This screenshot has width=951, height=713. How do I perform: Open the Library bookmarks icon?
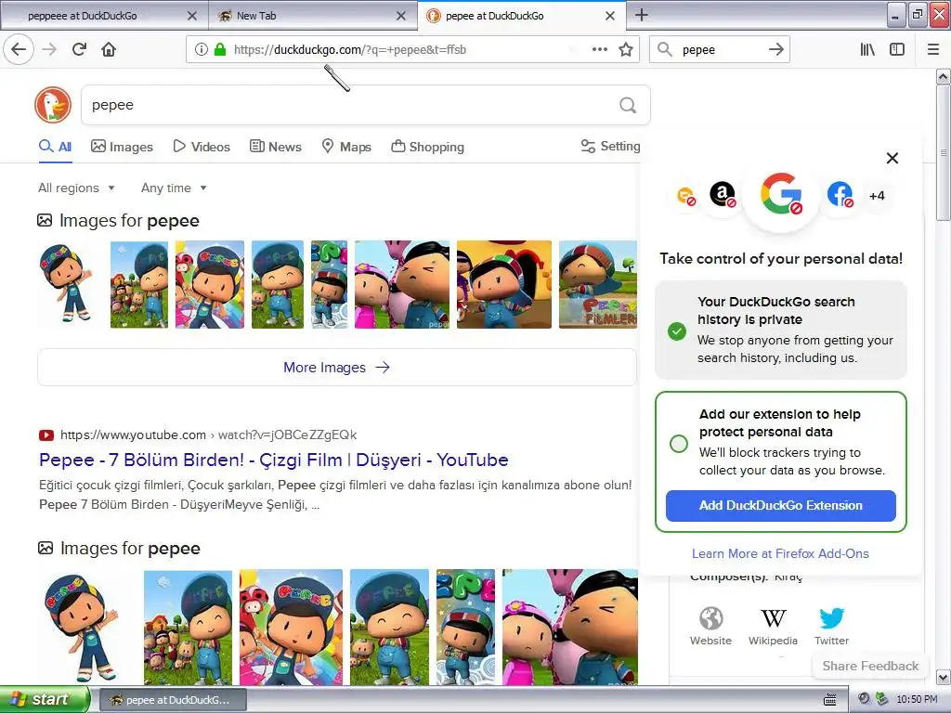[867, 49]
